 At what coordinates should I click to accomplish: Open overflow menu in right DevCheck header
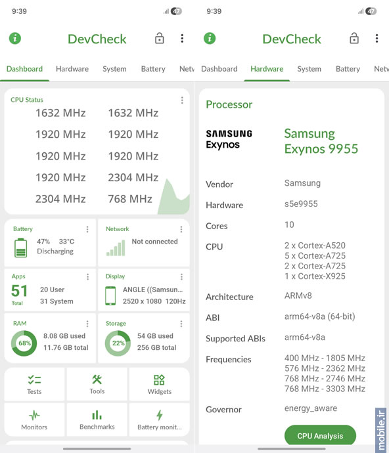coord(377,38)
